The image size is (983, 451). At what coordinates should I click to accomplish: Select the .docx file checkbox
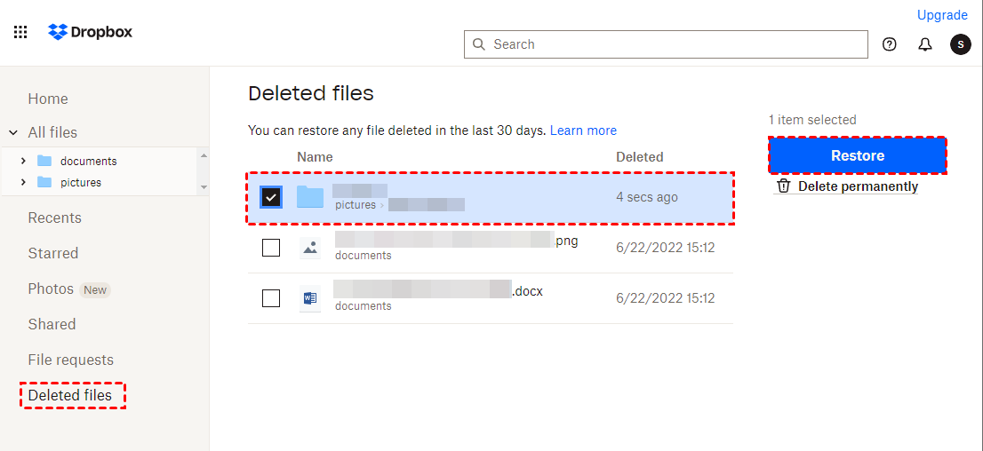271,298
